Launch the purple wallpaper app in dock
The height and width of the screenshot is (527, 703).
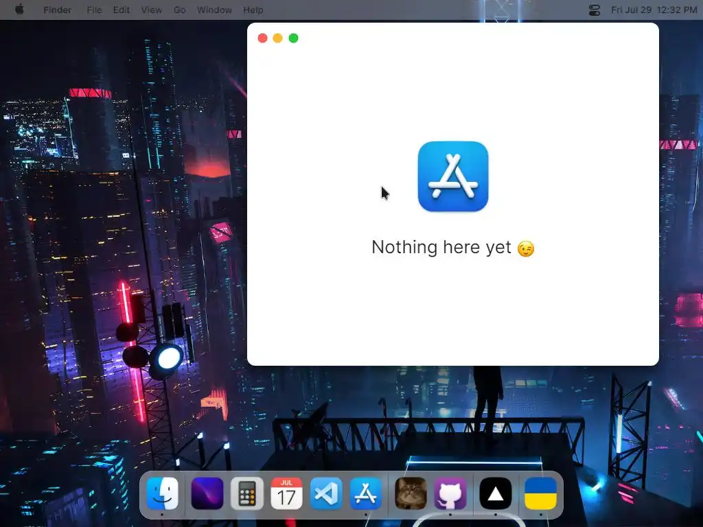[207, 493]
